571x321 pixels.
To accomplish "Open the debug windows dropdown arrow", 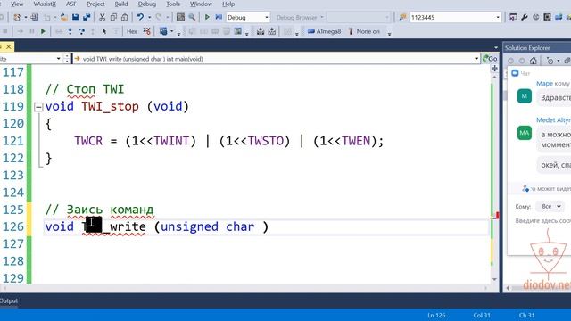I will point(171,32).
